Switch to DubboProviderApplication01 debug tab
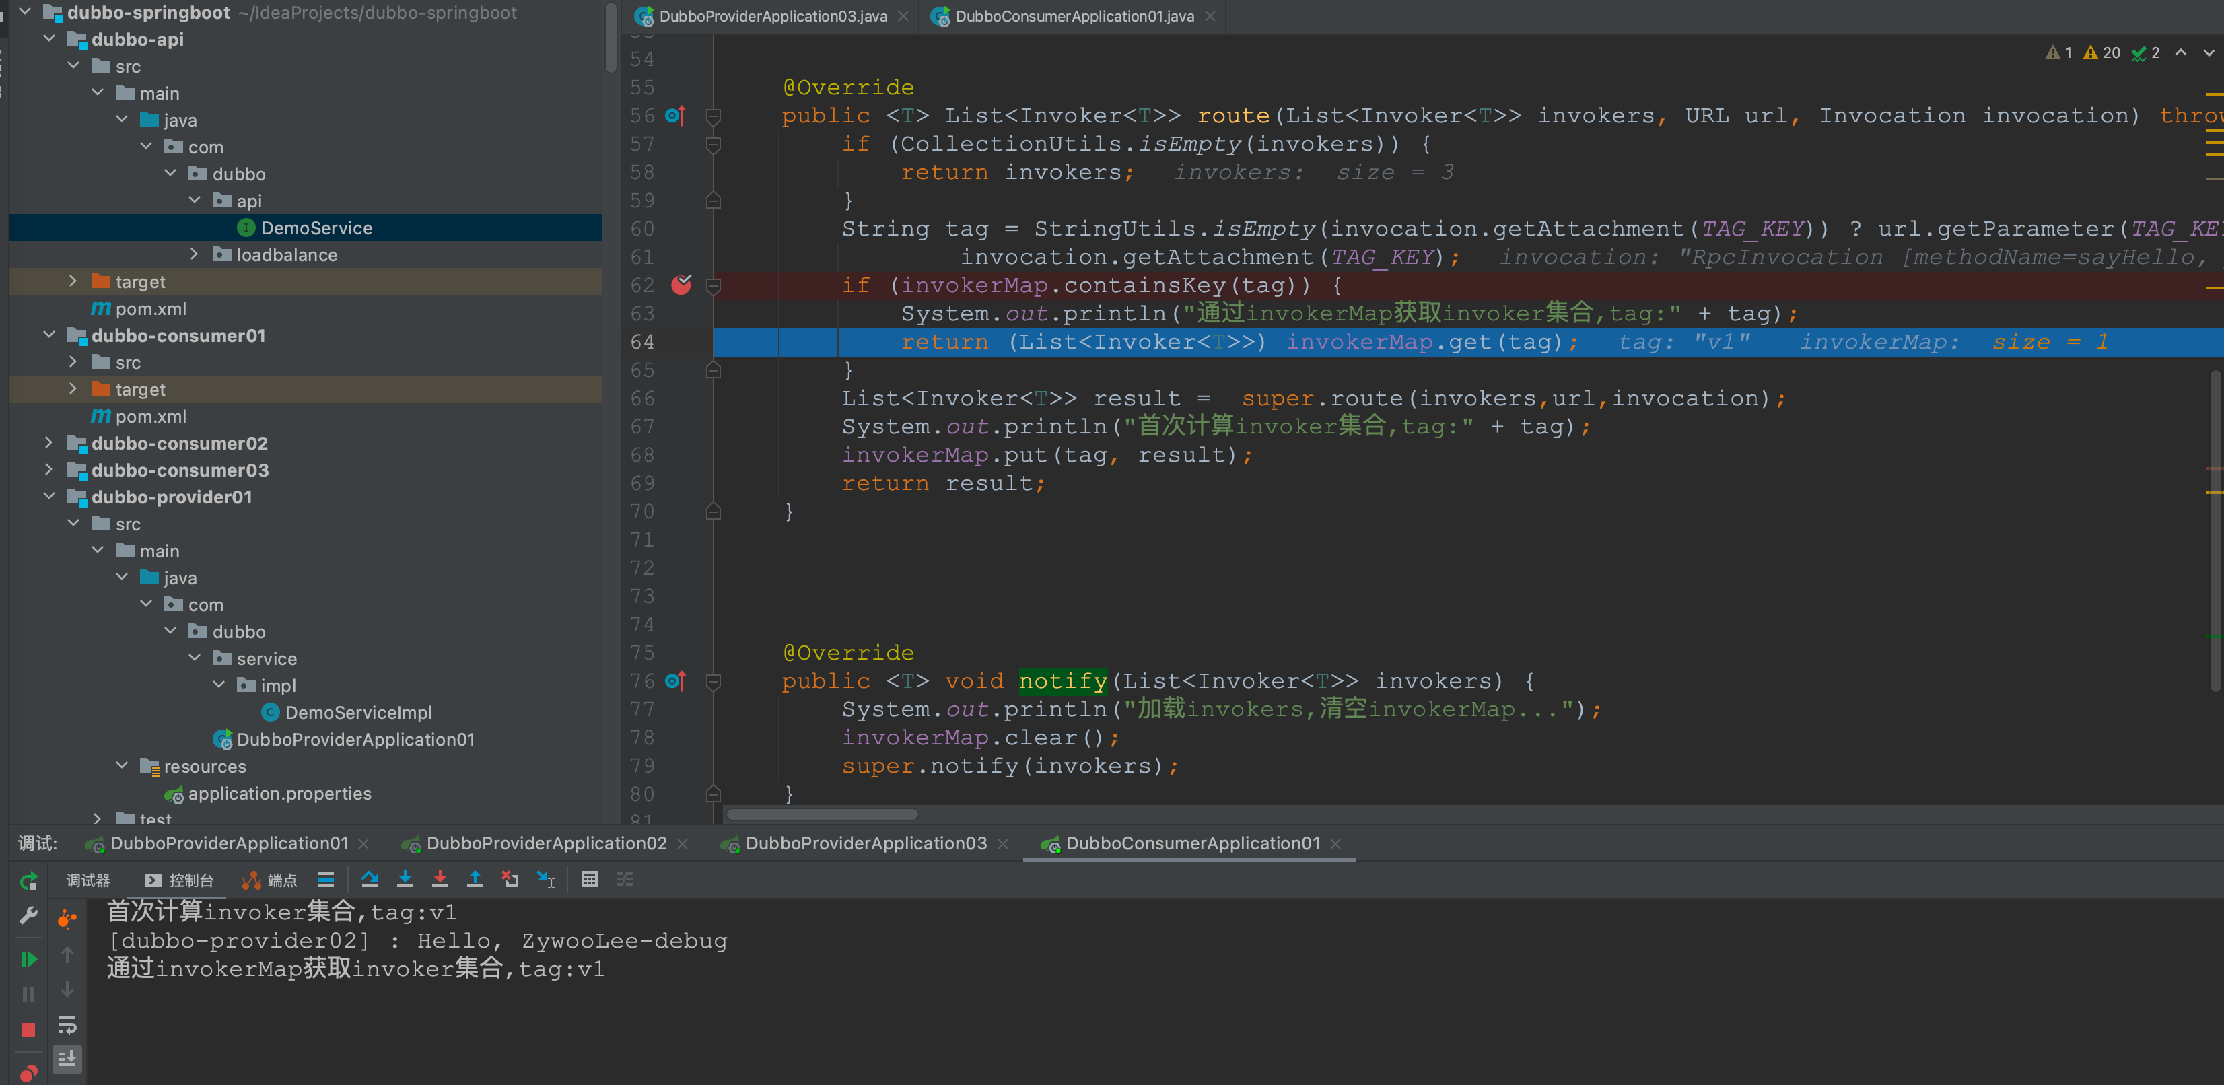This screenshot has width=2224, height=1085. 229,843
